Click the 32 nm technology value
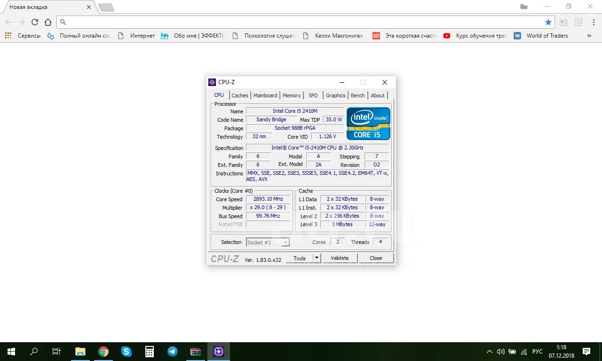Image resolution: width=602 pixels, height=361 pixels. (259, 137)
